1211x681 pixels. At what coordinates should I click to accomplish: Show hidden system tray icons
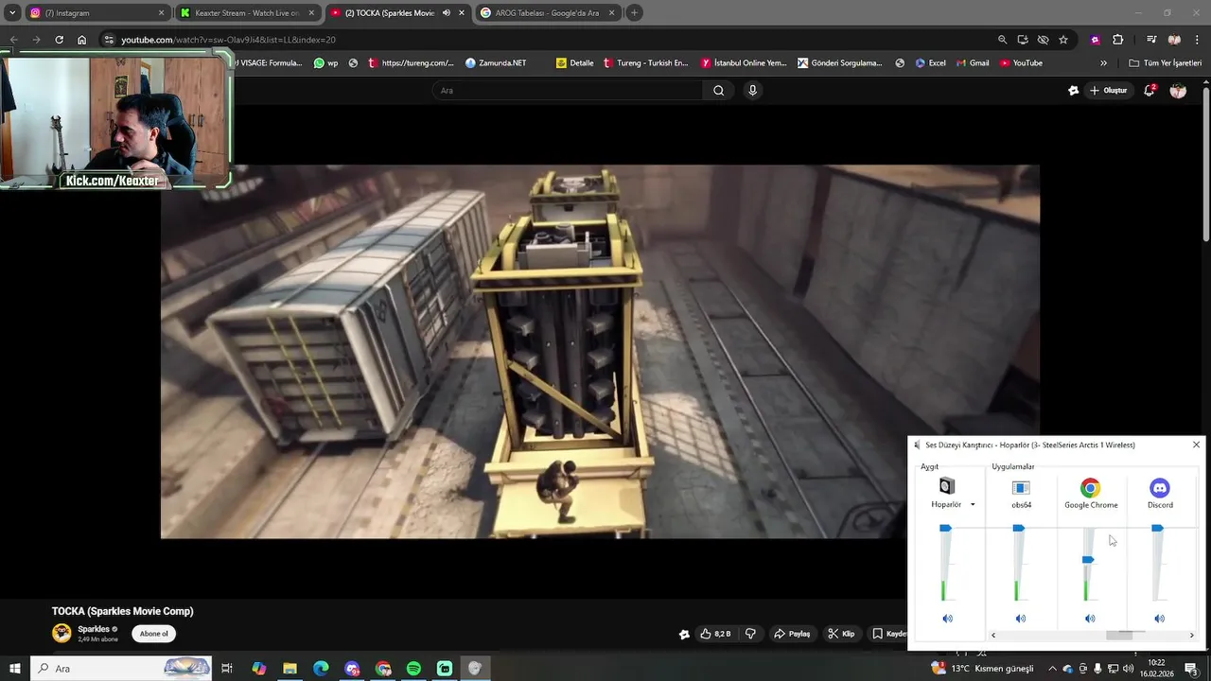(x=1054, y=669)
